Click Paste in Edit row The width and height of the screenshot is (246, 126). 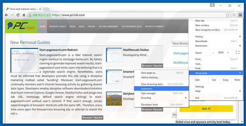click(237, 80)
